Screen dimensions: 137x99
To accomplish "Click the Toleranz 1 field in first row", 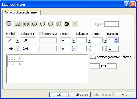I will [x=28, y=40].
